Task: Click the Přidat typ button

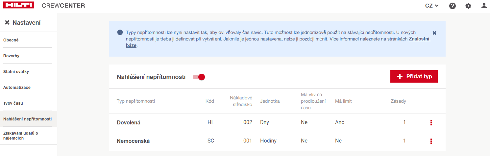Action: pos(414,76)
